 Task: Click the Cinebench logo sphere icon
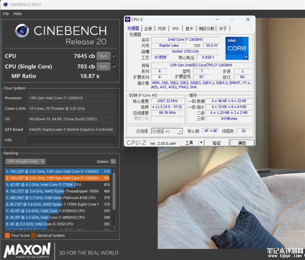coord(22,31)
